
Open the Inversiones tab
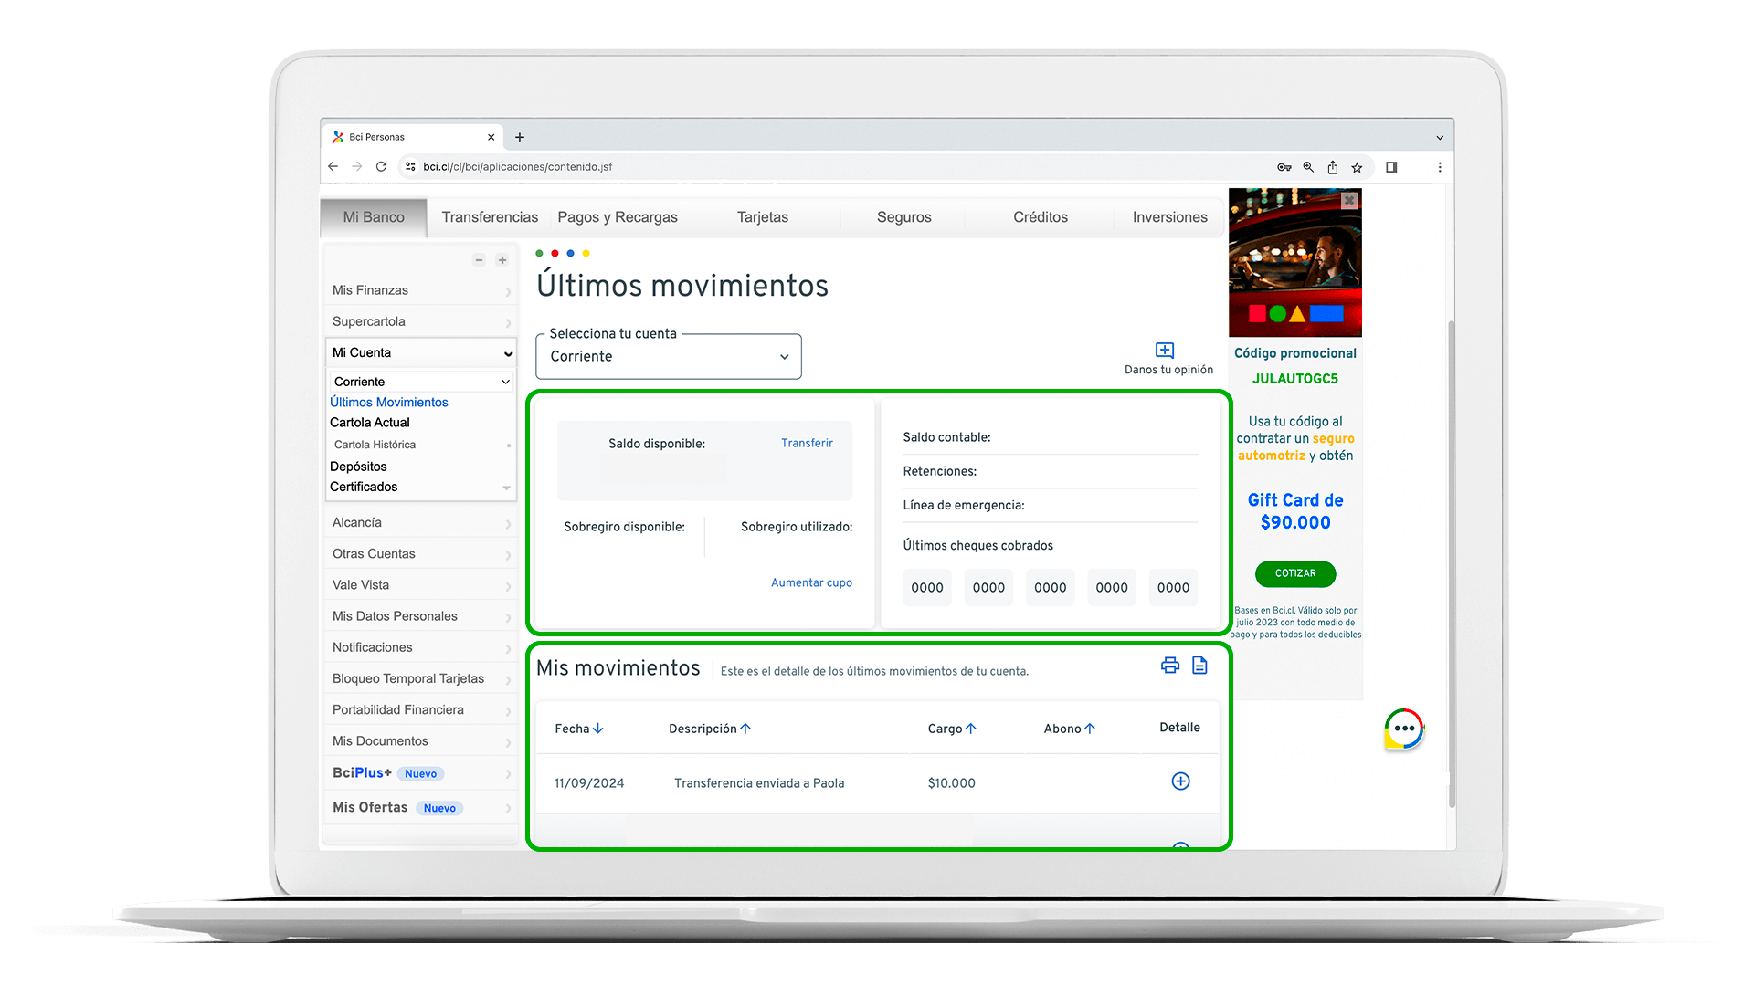pos(1169,217)
